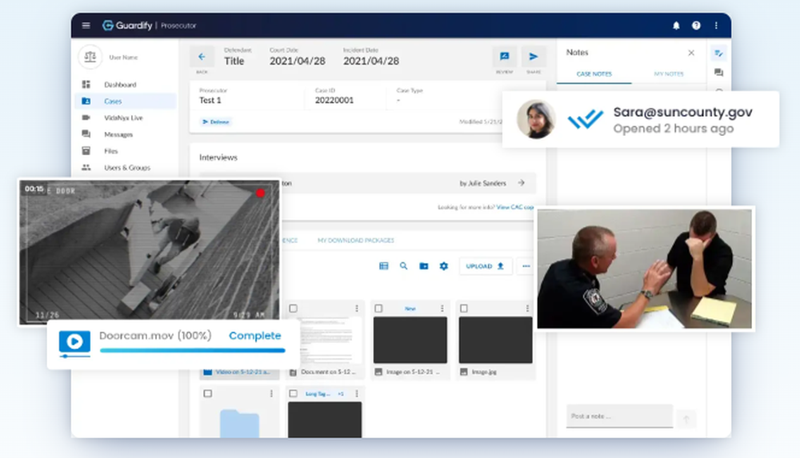Open the Long Tag card thumbnail

[325, 420]
